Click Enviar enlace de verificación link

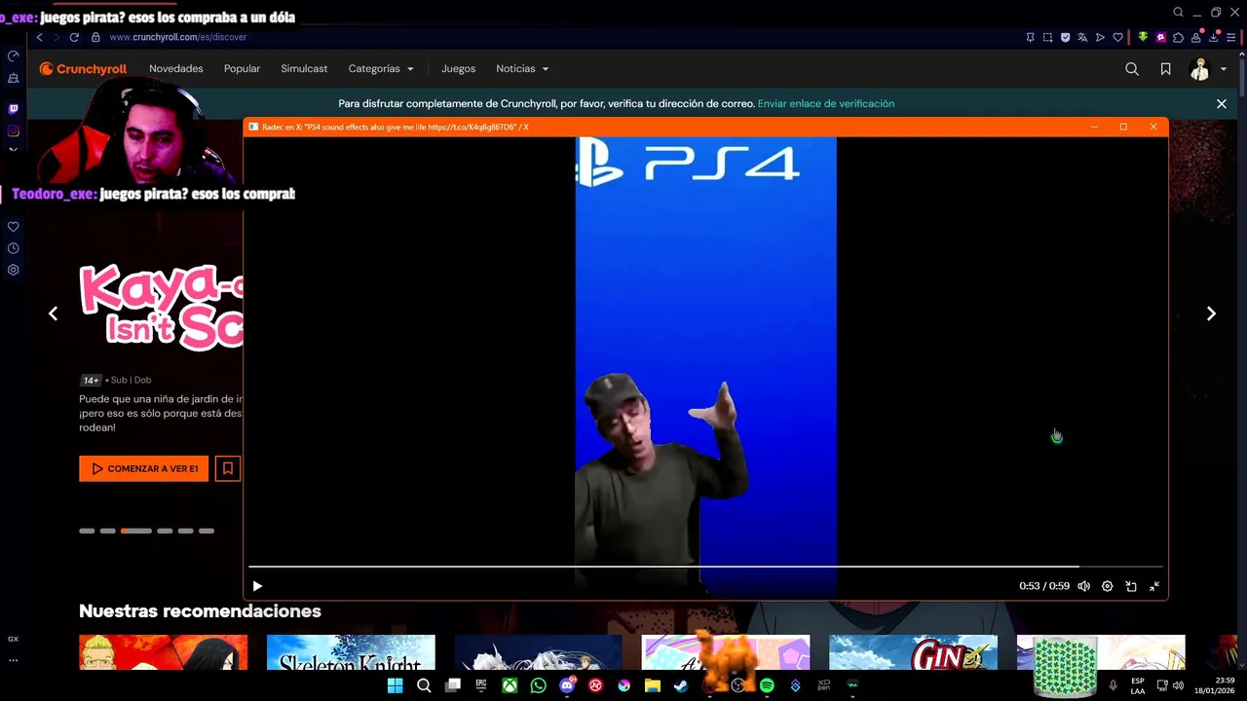826,103
